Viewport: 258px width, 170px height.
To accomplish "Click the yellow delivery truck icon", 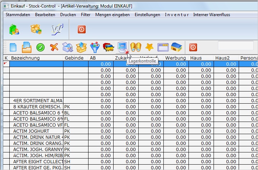I will pos(109,47).
